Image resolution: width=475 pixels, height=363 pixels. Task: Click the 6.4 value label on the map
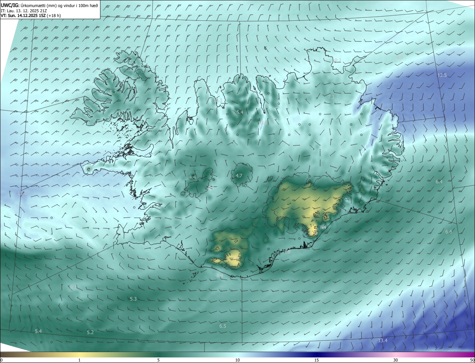(439, 181)
